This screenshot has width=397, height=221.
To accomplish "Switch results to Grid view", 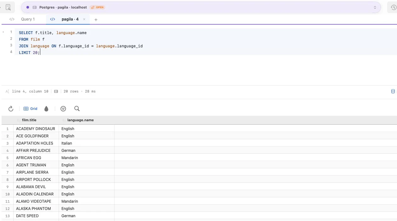I will tap(31, 109).
